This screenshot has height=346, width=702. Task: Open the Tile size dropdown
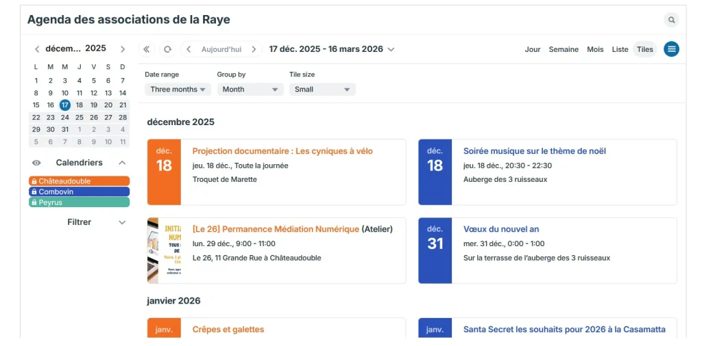coord(322,90)
